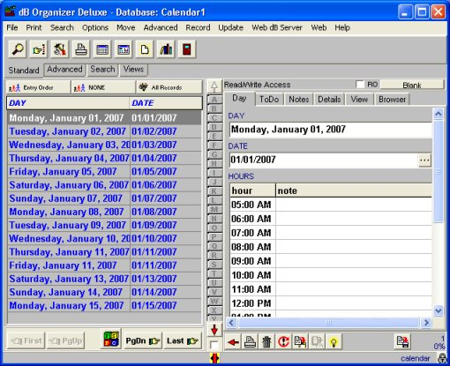Screen dimensions: 450x366
Task: Open the hammer and tools setup icon
Action: tap(60, 49)
